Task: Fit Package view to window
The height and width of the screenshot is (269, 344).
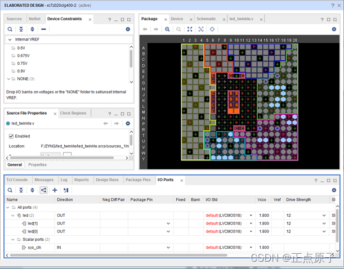Action: (x=190, y=29)
